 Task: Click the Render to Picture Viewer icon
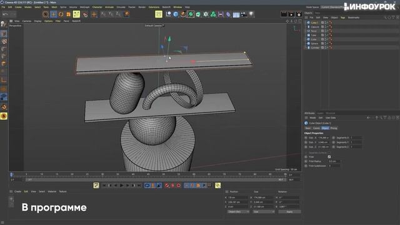291,14
